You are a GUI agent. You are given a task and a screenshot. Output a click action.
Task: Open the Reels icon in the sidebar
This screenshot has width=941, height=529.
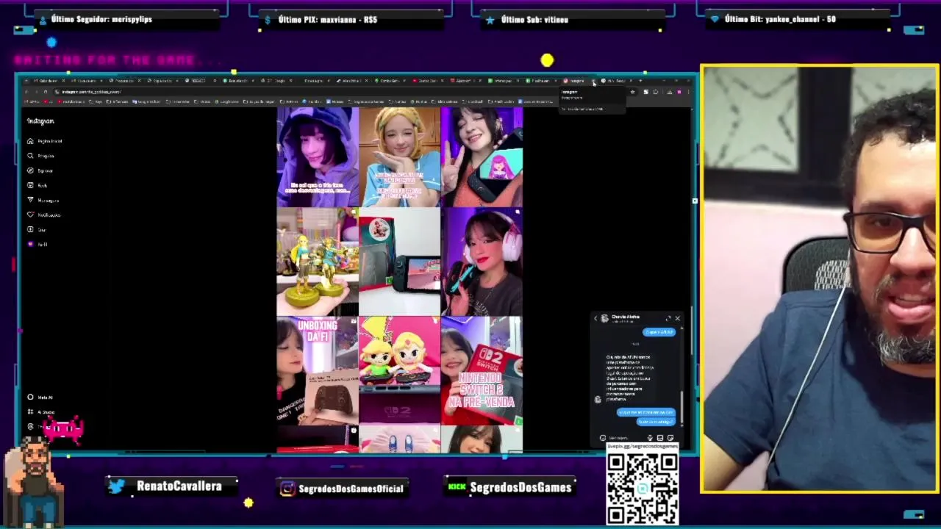tap(30, 185)
